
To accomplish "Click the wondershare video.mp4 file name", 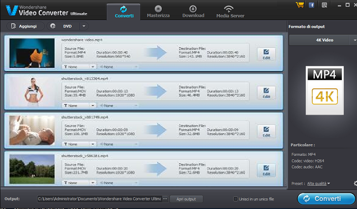I will click(x=81, y=39).
